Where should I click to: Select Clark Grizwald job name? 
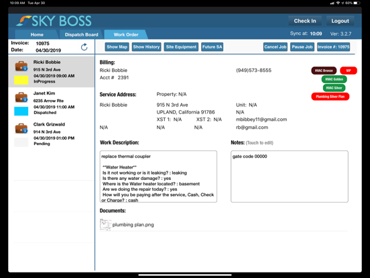(49, 124)
